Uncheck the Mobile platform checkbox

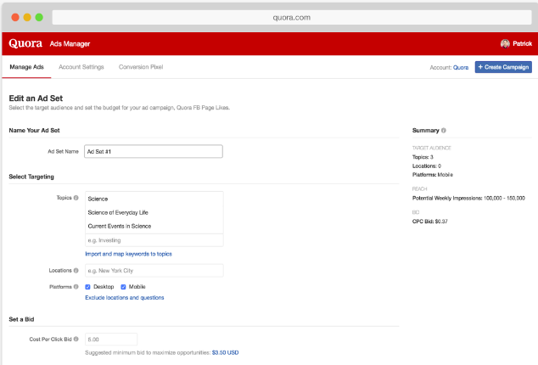[x=123, y=287]
